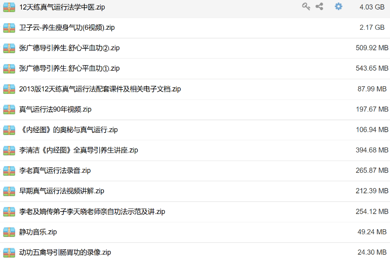Open the gear settings icon on the first row
Viewport: 390px width, 259px height.
pyautogui.click(x=338, y=7)
